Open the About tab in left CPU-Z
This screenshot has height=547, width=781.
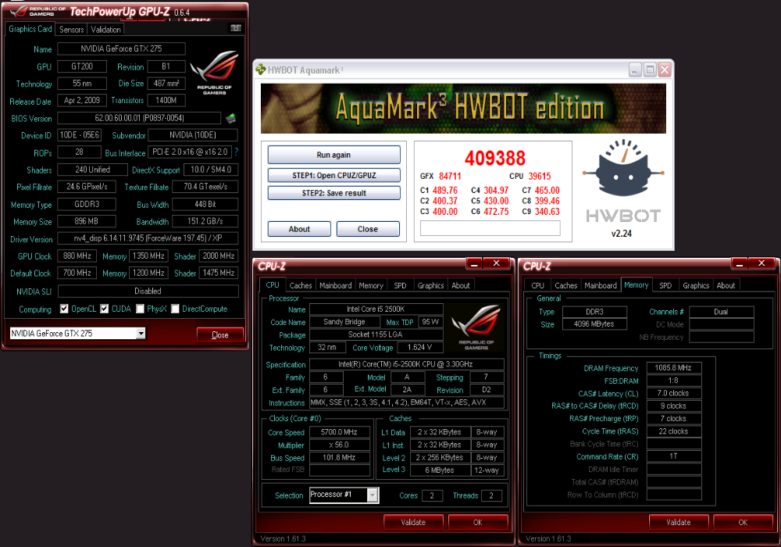[461, 285]
